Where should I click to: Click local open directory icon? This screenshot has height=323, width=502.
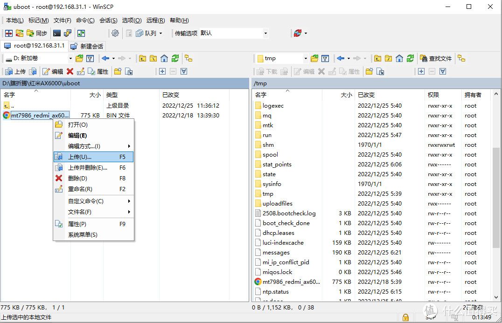[79, 59]
